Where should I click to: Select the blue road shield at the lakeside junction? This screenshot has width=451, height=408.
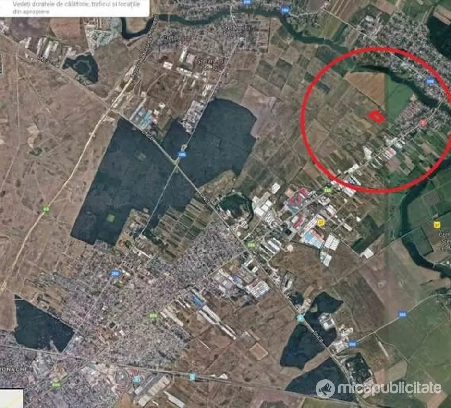click(x=352, y=344)
